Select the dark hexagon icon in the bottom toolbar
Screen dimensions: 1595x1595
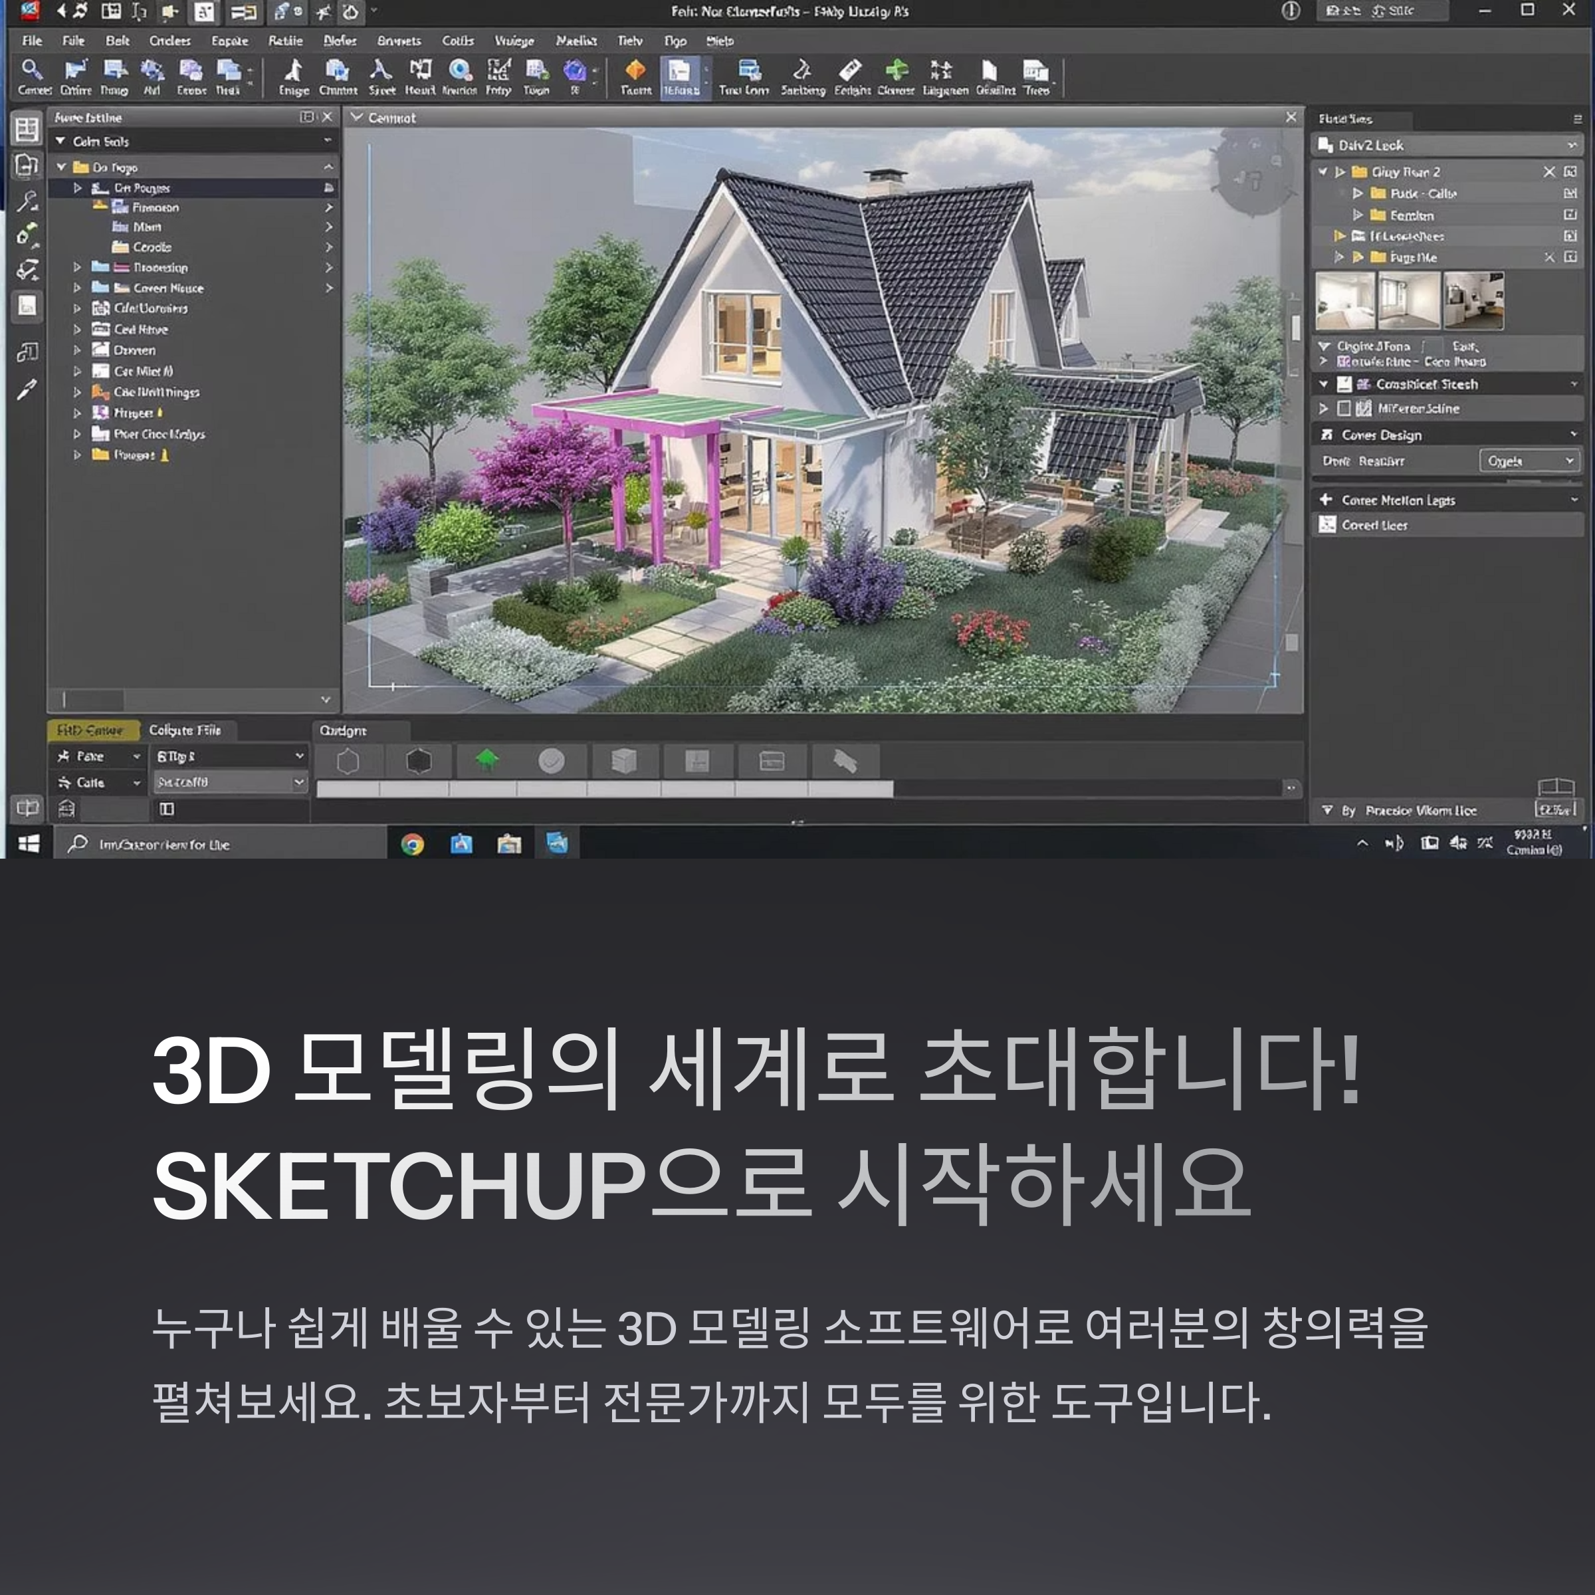(419, 760)
